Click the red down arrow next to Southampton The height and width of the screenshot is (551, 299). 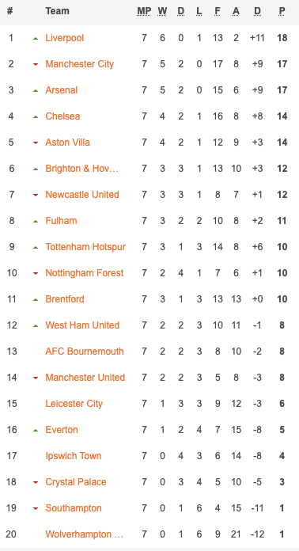pyautogui.click(x=36, y=509)
